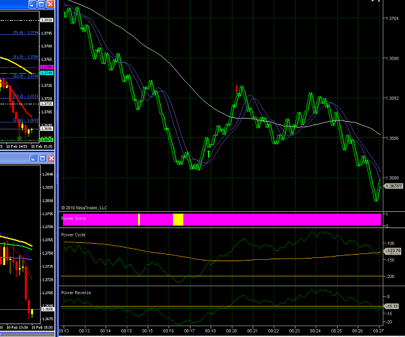Image resolution: width=405 pixels, height=337 pixels.
Task: Click the current price marker 1.36787
Action: click(393, 186)
